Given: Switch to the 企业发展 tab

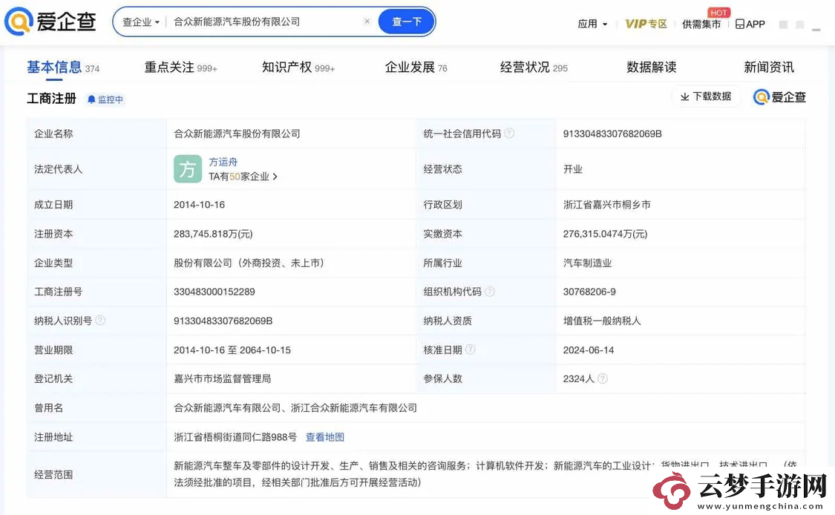Looking at the screenshot, I should click(x=416, y=68).
